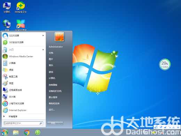Screen dimensions: 181x136
Task: Open the Administrator personal folder
Action: click(x=56, y=47)
